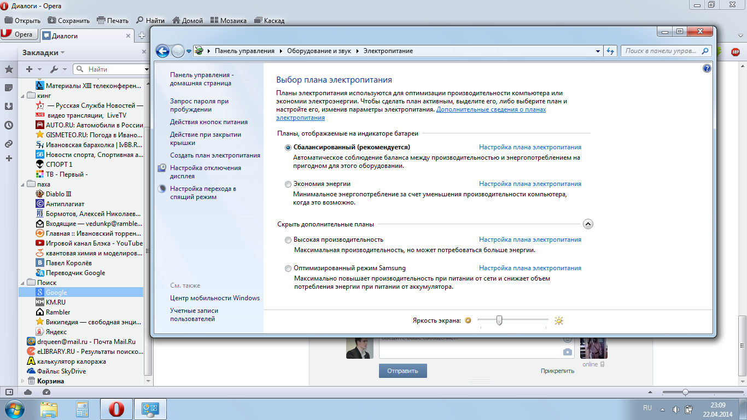Viewport: 747px width, 420px height.
Task: Open the address bar history dropdown
Action: pos(598,51)
